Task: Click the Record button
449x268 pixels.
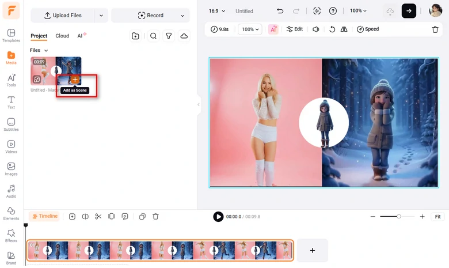Action: pos(151,16)
